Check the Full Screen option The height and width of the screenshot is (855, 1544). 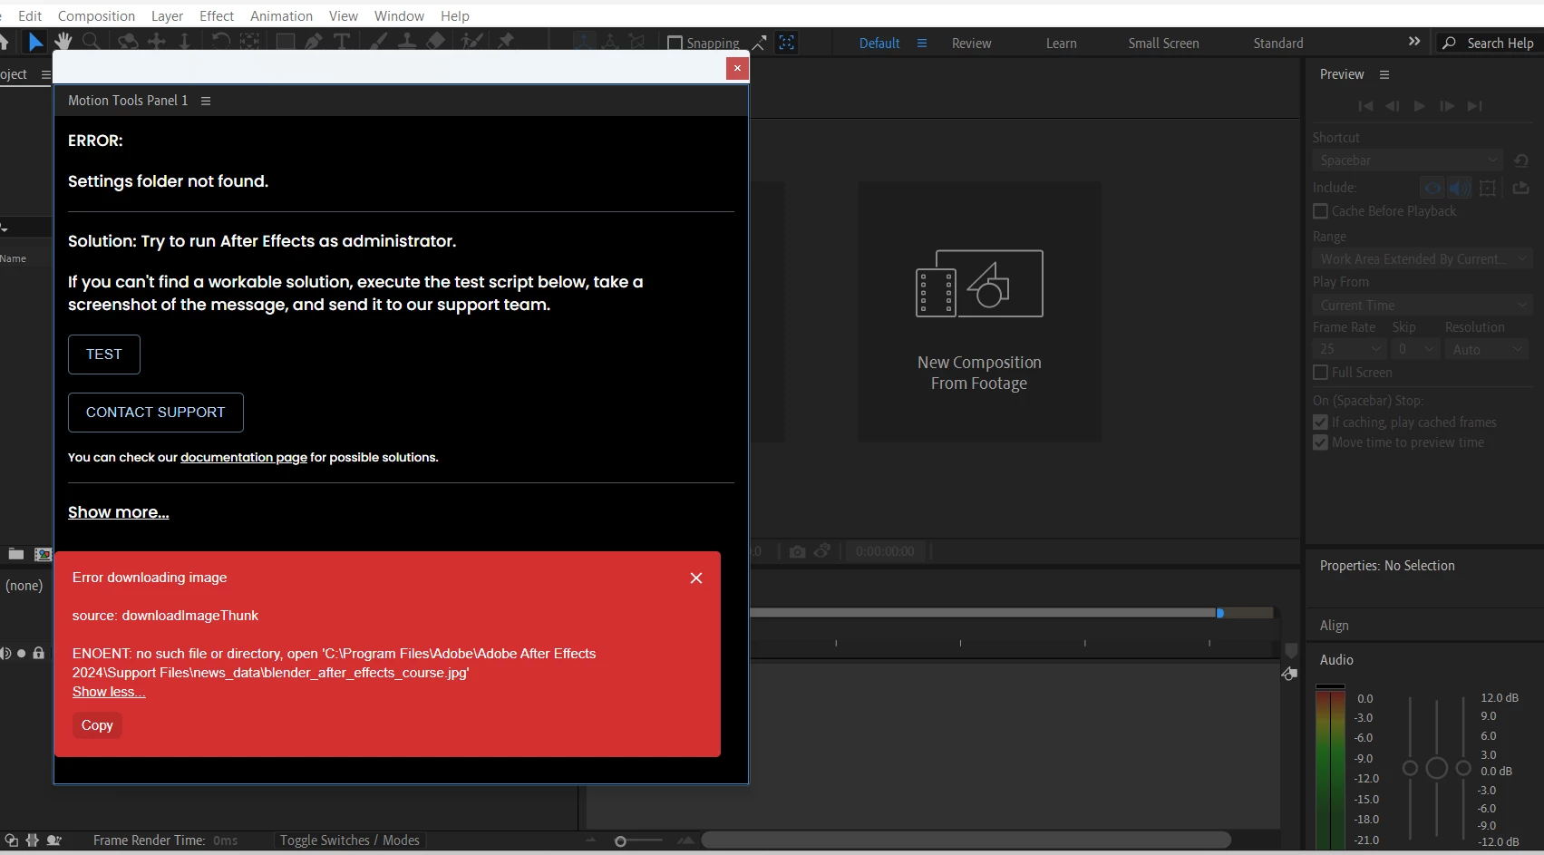tap(1321, 373)
